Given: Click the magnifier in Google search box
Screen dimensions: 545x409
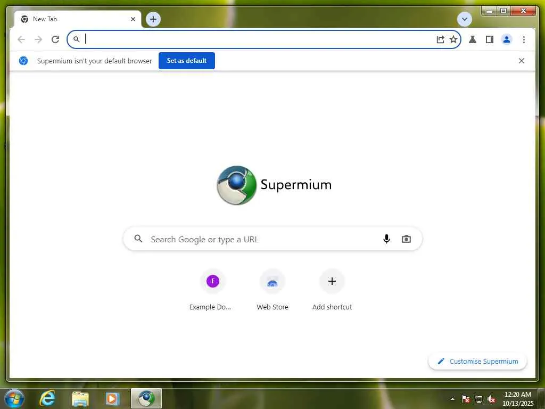Looking at the screenshot, I should 138,239.
